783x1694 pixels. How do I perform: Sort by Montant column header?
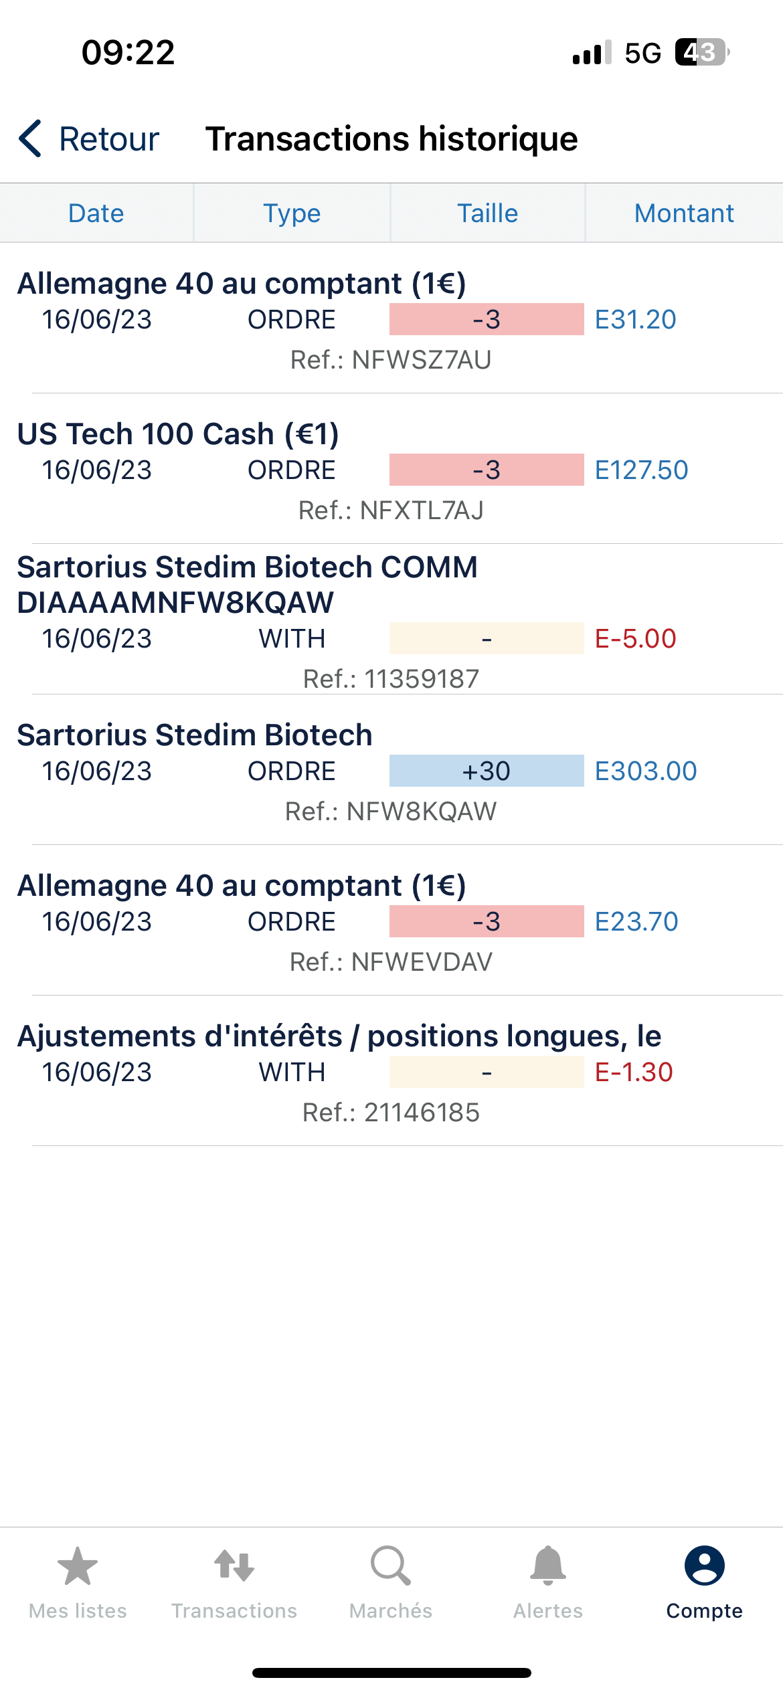tap(684, 213)
